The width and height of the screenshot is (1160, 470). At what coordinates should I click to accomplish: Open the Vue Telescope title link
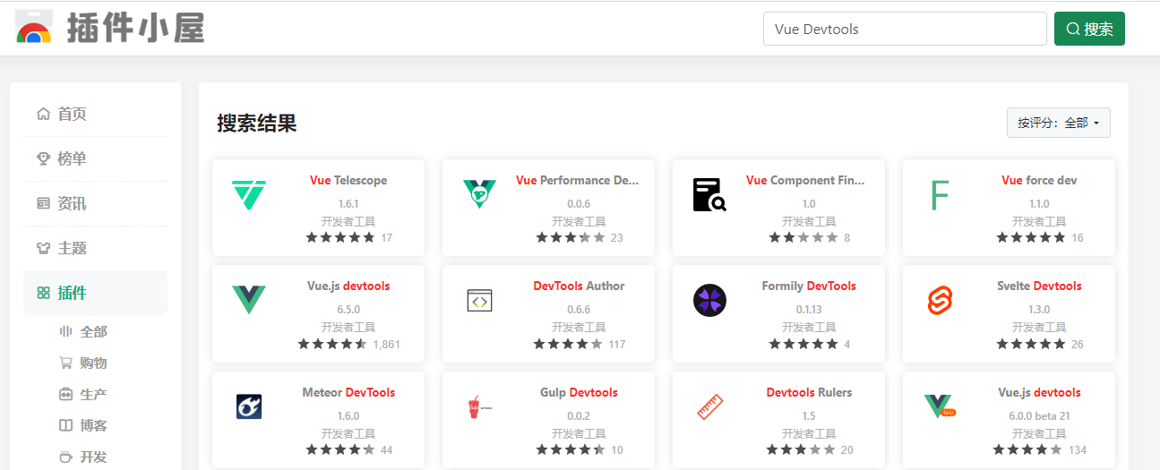click(x=348, y=180)
